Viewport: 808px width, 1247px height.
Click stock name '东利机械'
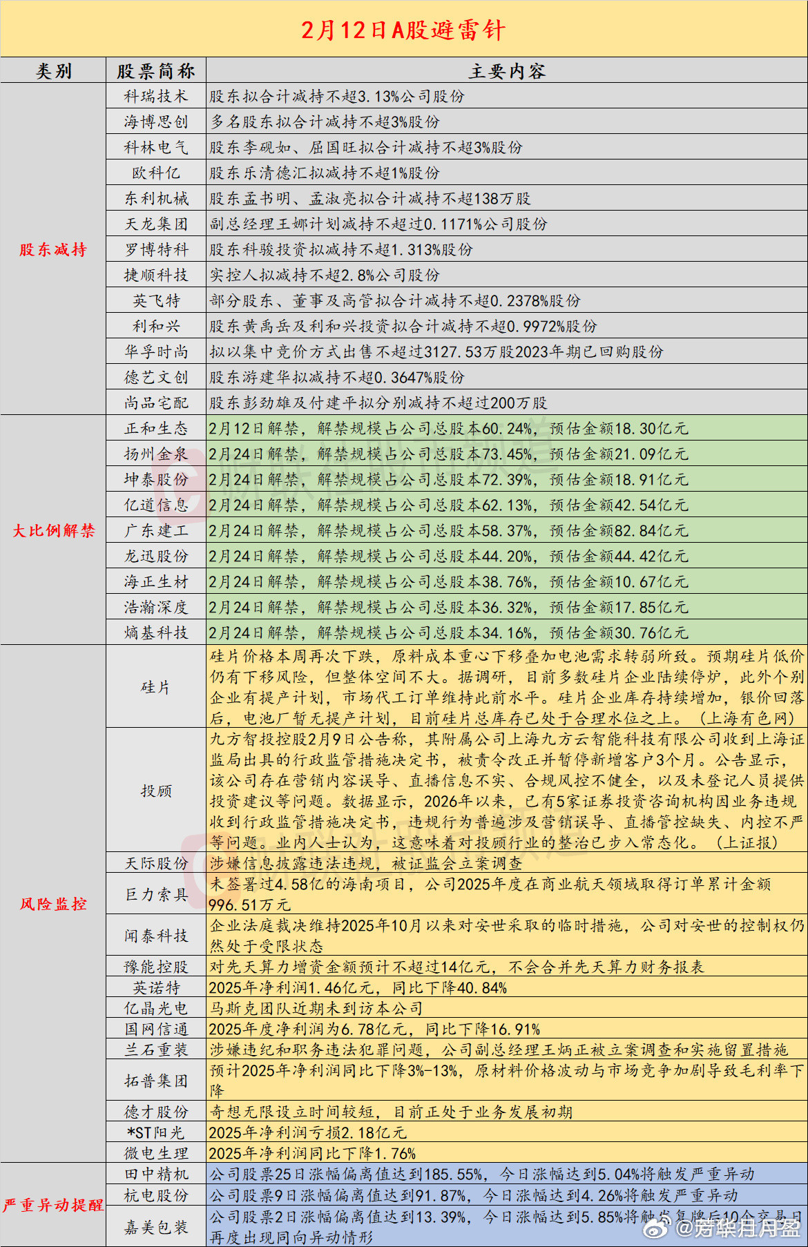(x=156, y=198)
